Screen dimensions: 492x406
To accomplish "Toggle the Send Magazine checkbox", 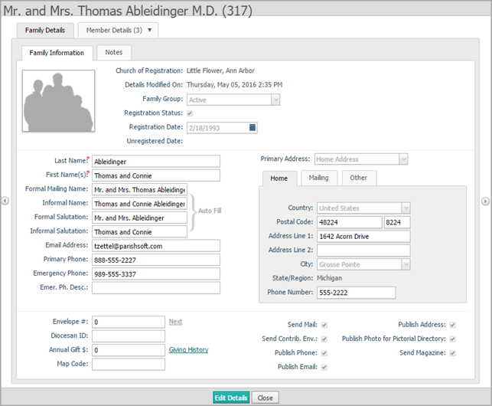I will tap(453, 353).
